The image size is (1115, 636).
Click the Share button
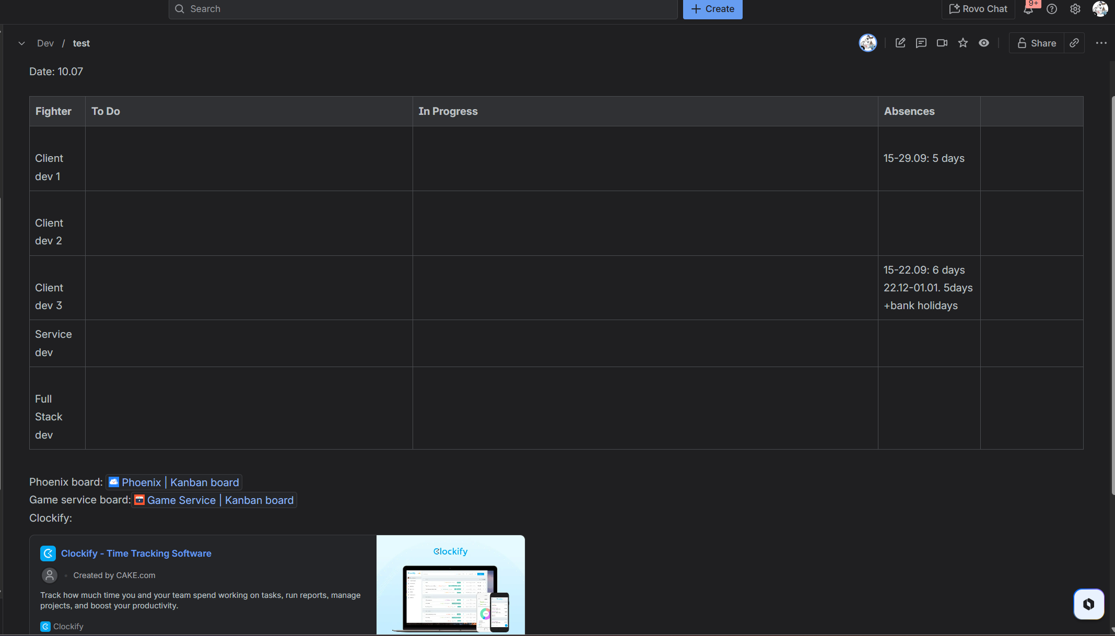[1037, 43]
